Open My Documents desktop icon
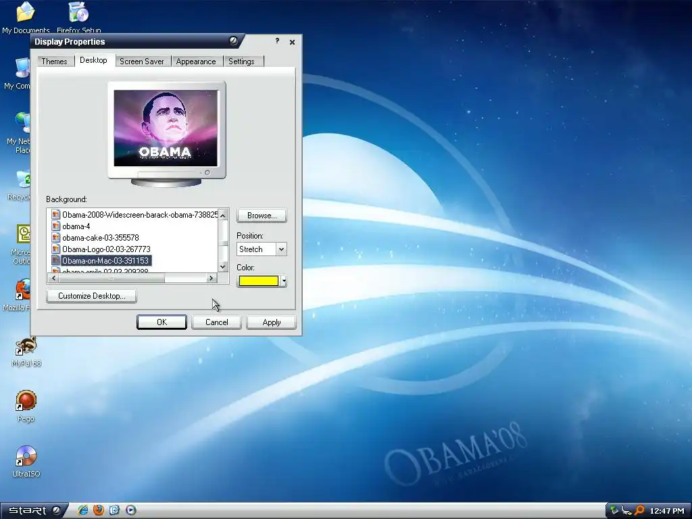 [26, 18]
